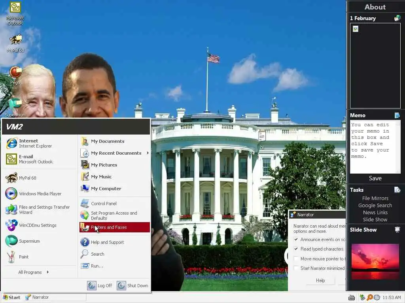The image size is (405, 303).
Task: Open My Pictures folder
Action: point(114,165)
